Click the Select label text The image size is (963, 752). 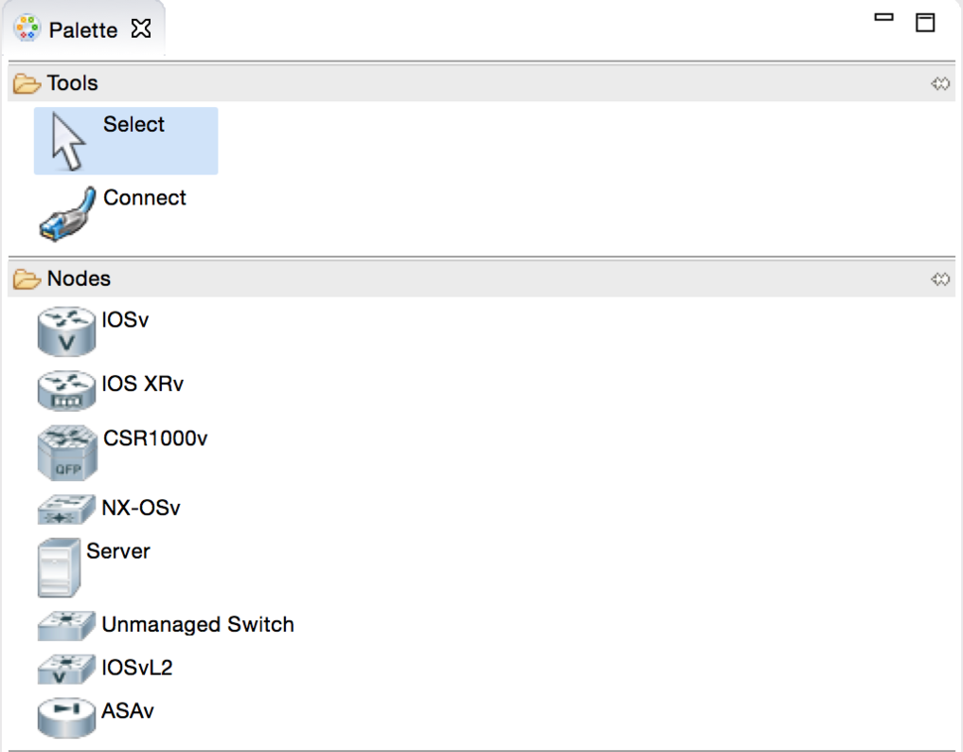[x=134, y=125]
